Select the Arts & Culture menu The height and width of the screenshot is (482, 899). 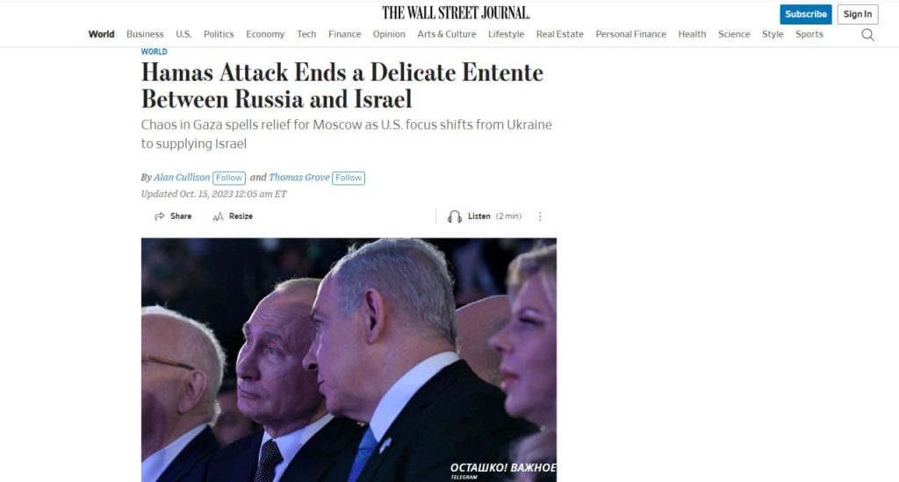pyautogui.click(x=447, y=34)
